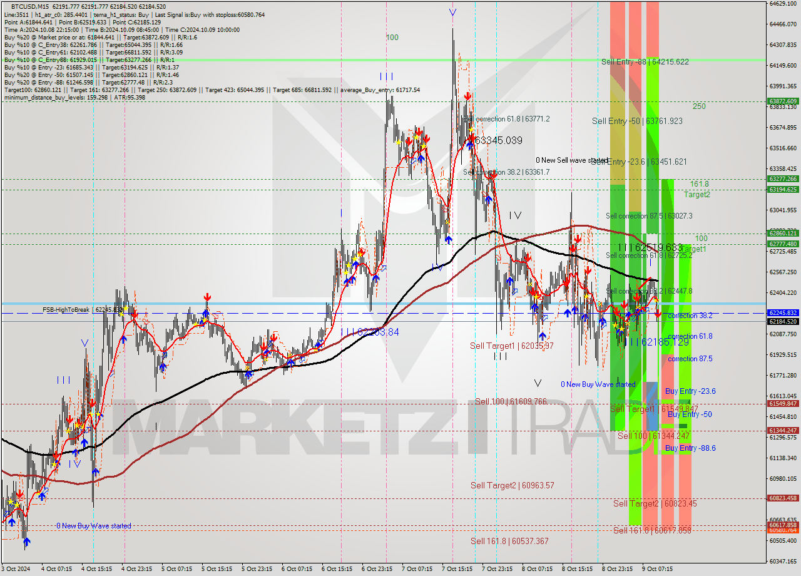Click the black 62184.520 current price tag
The width and height of the screenshot is (801, 576).
coord(783,321)
